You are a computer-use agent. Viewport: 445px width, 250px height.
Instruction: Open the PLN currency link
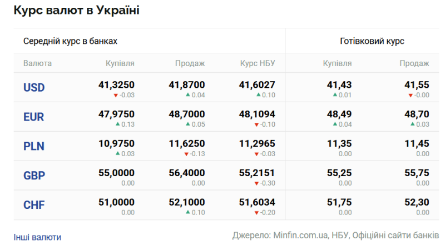pyautogui.click(x=34, y=147)
